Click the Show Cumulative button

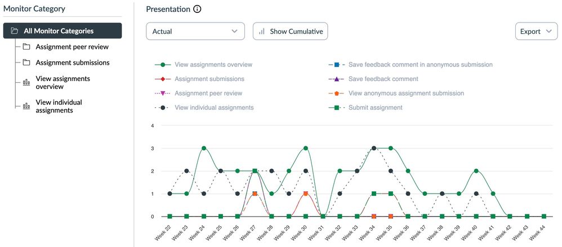(290, 32)
